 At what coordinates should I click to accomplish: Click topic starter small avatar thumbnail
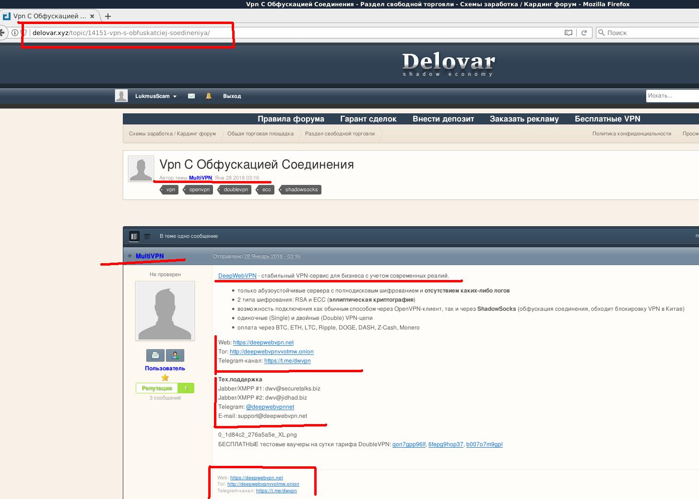141,169
